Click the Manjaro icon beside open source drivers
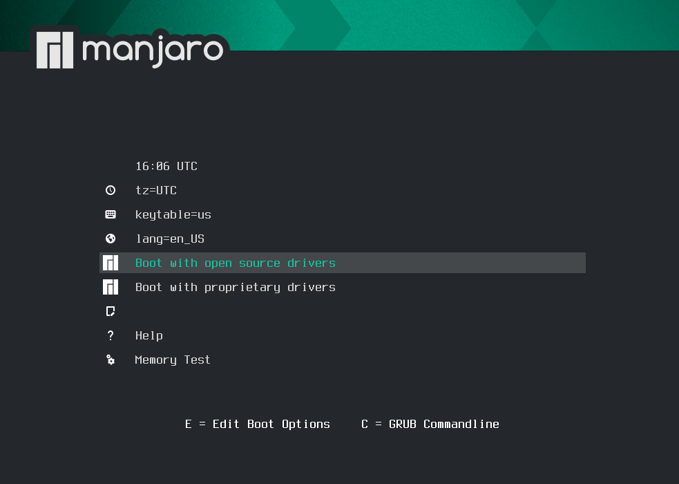The image size is (679, 484). click(111, 263)
